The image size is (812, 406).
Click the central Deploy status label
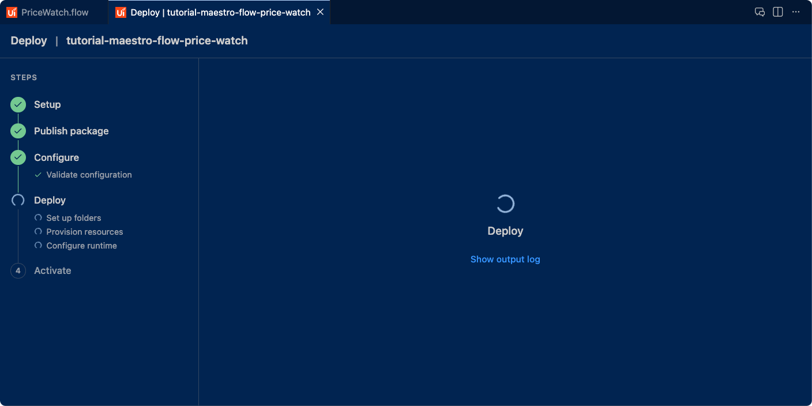pos(505,231)
